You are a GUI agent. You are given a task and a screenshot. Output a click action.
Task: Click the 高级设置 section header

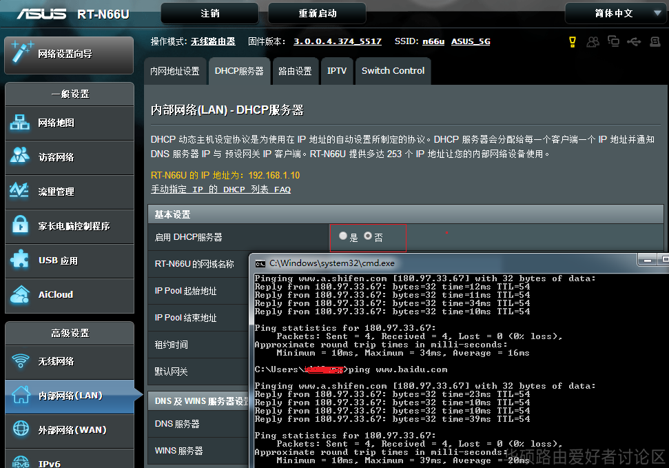(x=70, y=333)
